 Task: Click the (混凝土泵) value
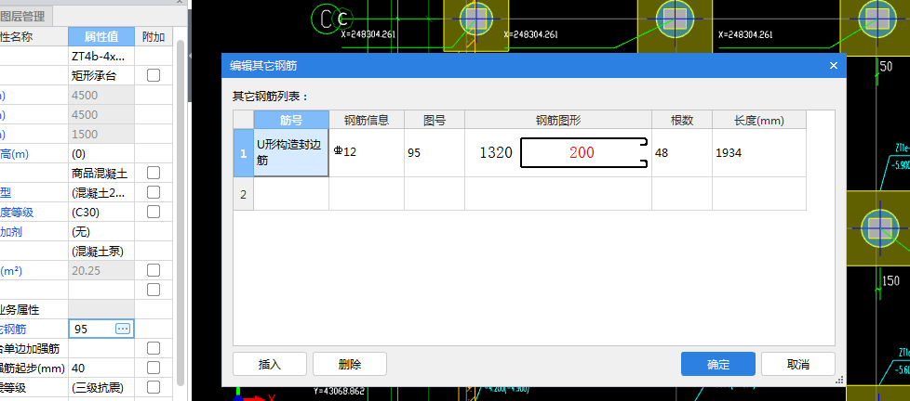(101, 252)
